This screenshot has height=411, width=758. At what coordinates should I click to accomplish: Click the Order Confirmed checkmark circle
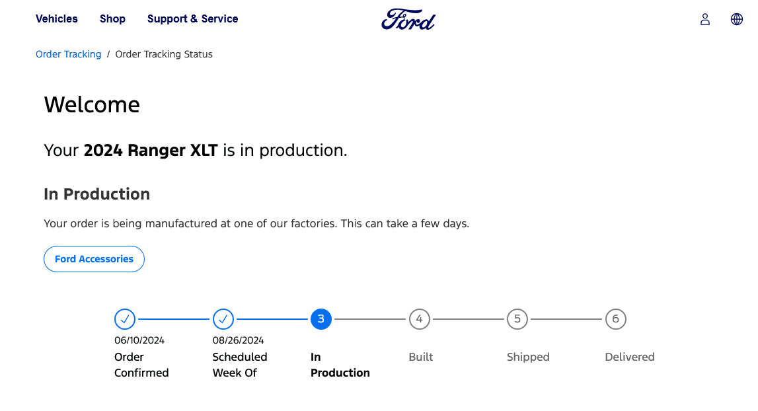[x=125, y=319]
